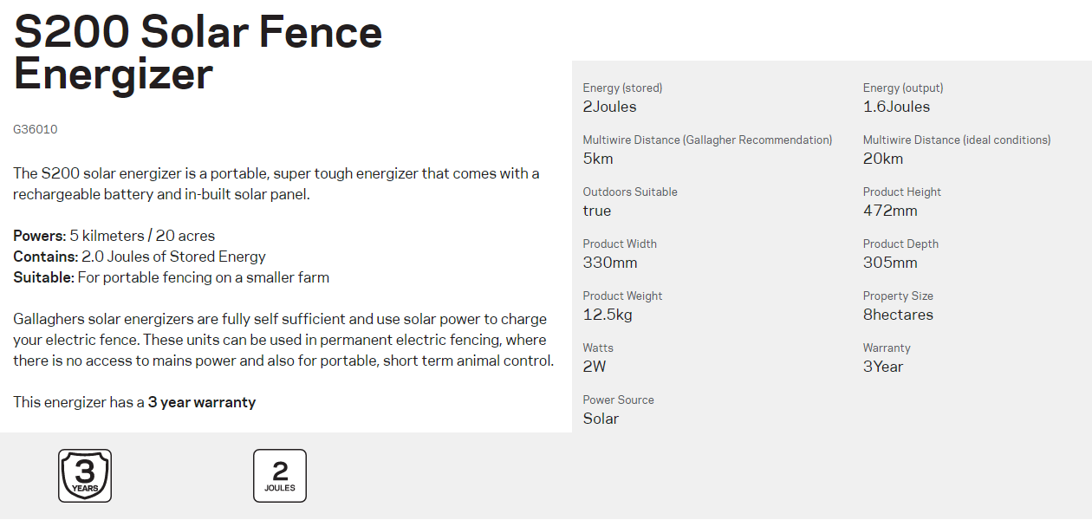The height and width of the screenshot is (520, 1092).
Task: Select the Property Size 8hectares value
Action: [898, 315]
